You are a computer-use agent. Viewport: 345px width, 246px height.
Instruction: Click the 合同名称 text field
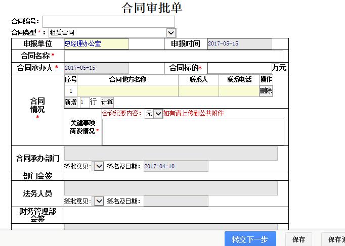point(173,56)
